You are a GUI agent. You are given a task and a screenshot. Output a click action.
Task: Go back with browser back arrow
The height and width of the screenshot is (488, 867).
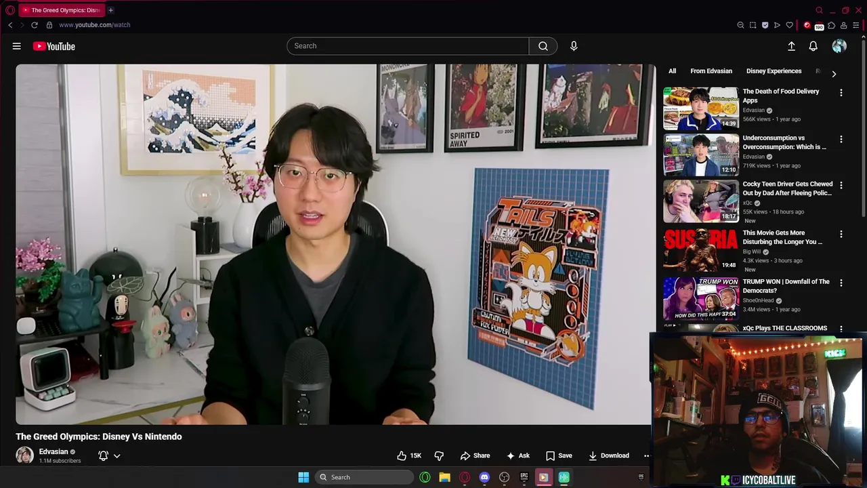click(10, 25)
